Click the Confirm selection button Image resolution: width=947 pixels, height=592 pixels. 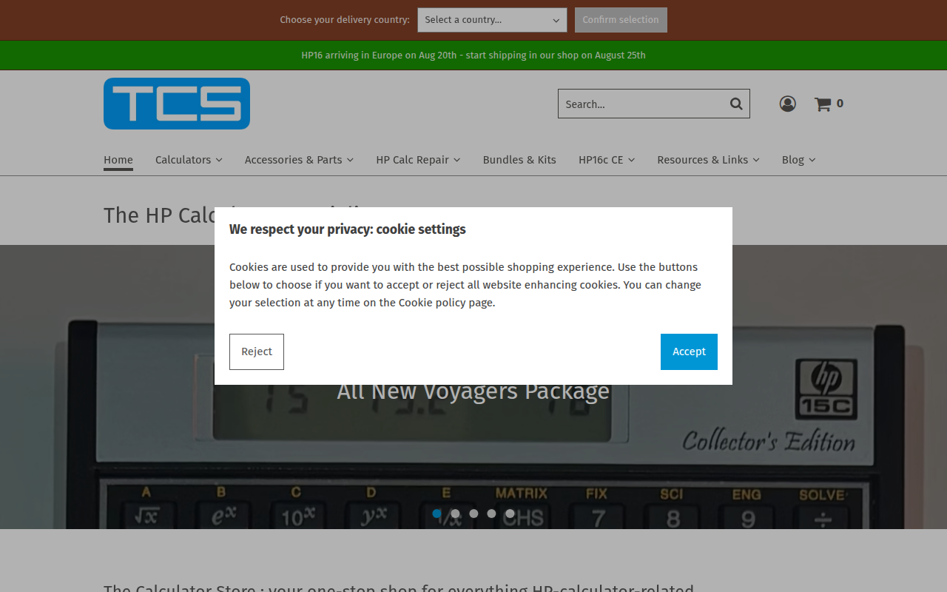pyautogui.click(x=621, y=20)
